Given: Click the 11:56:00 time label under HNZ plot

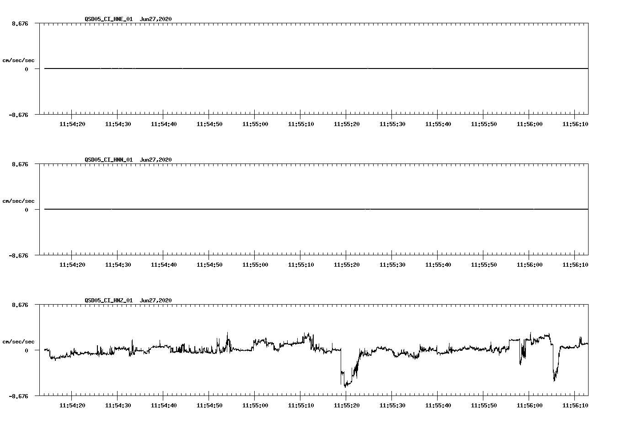Looking at the screenshot, I should [x=530, y=406].
